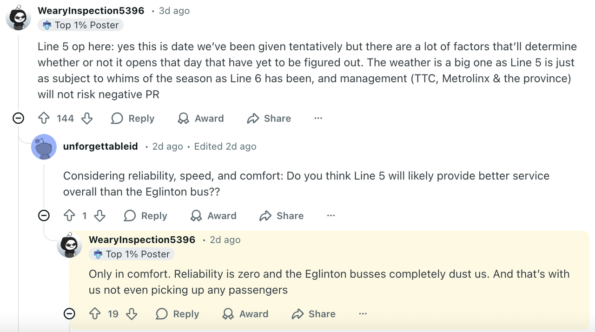
Task: Open more options on the top comment
Action: (x=318, y=119)
